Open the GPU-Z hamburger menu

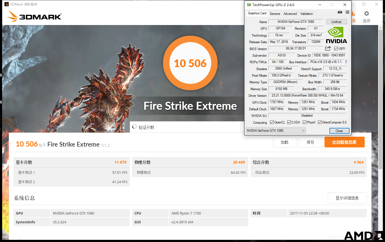point(347,12)
